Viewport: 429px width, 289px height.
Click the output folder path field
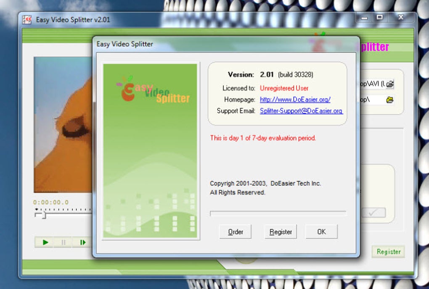click(x=372, y=100)
